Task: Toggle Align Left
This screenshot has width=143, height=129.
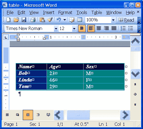Action: 91,28
